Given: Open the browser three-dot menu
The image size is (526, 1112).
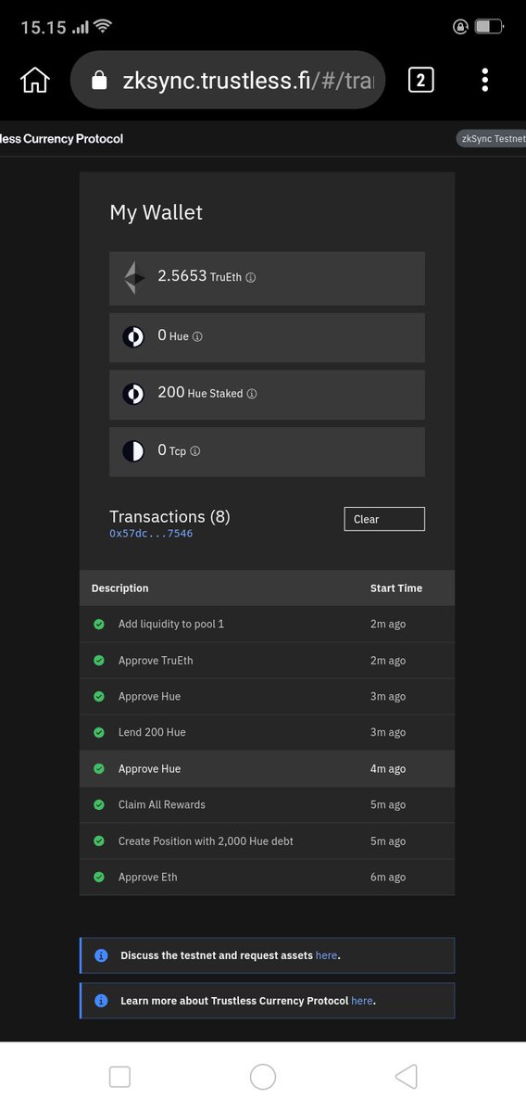Looking at the screenshot, I should (484, 81).
